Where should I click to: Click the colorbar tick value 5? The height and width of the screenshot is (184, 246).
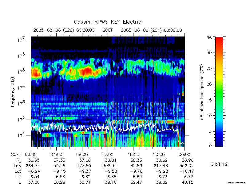210,132
